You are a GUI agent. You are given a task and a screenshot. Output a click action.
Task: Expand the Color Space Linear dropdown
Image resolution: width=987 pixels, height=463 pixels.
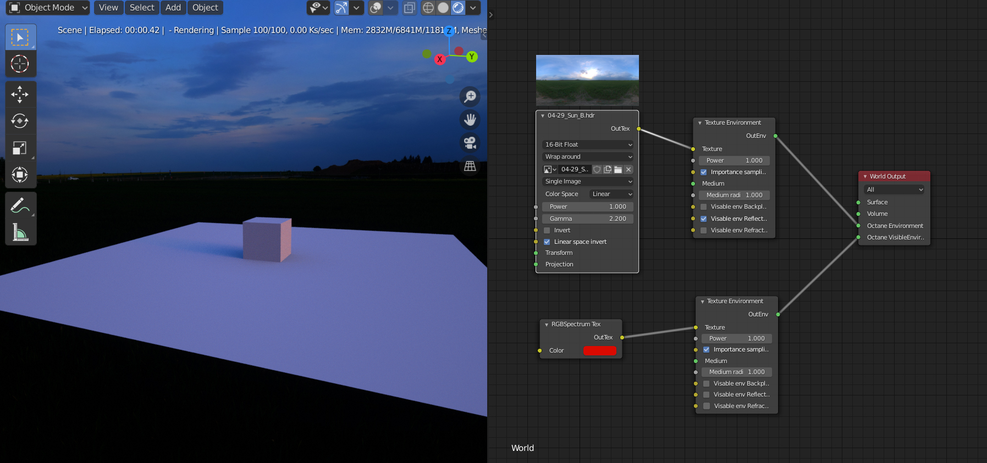pyautogui.click(x=612, y=194)
